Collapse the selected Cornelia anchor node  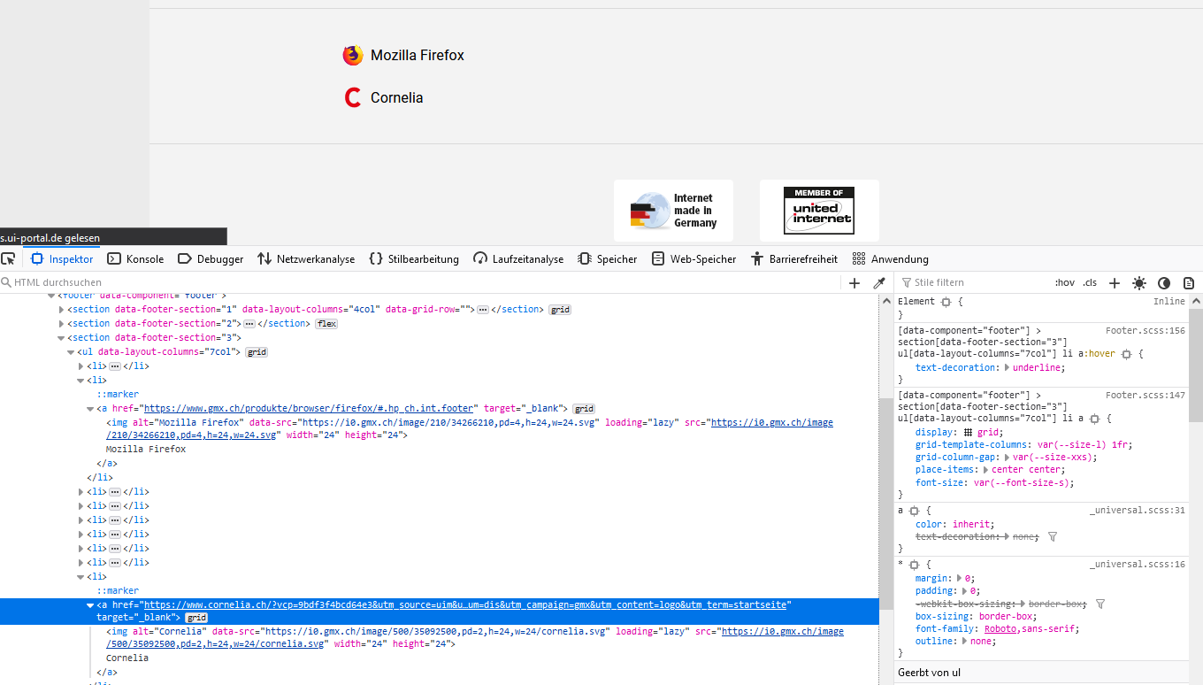point(89,604)
